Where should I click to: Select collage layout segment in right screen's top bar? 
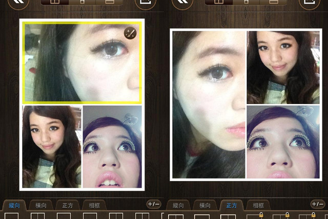point(219,2)
